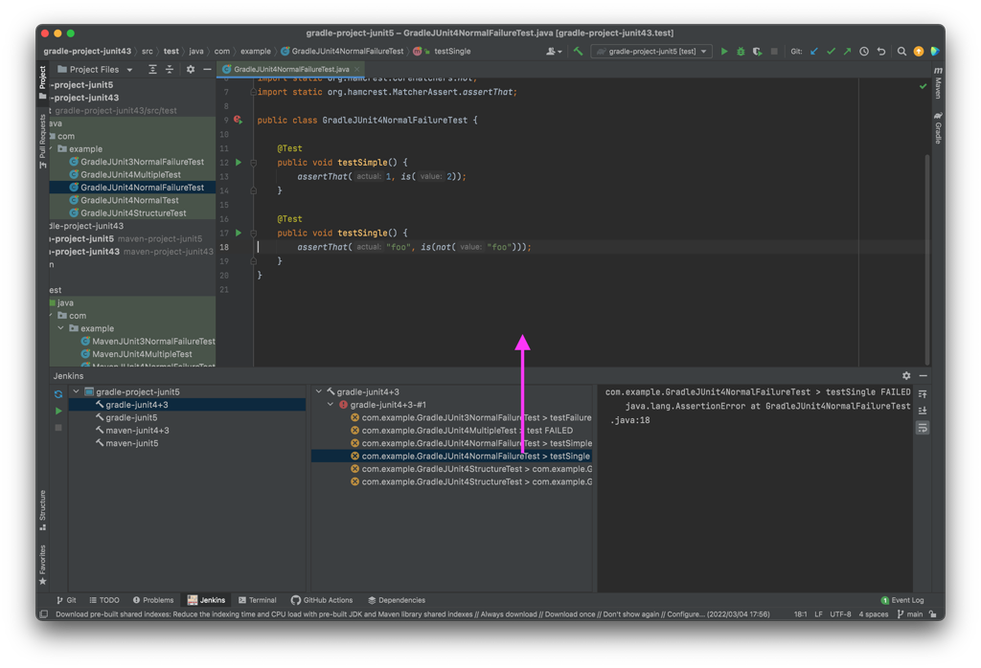This screenshot has width=981, height=668.
Task: Start debugging with the bug icon
Action: coord(741,52)
